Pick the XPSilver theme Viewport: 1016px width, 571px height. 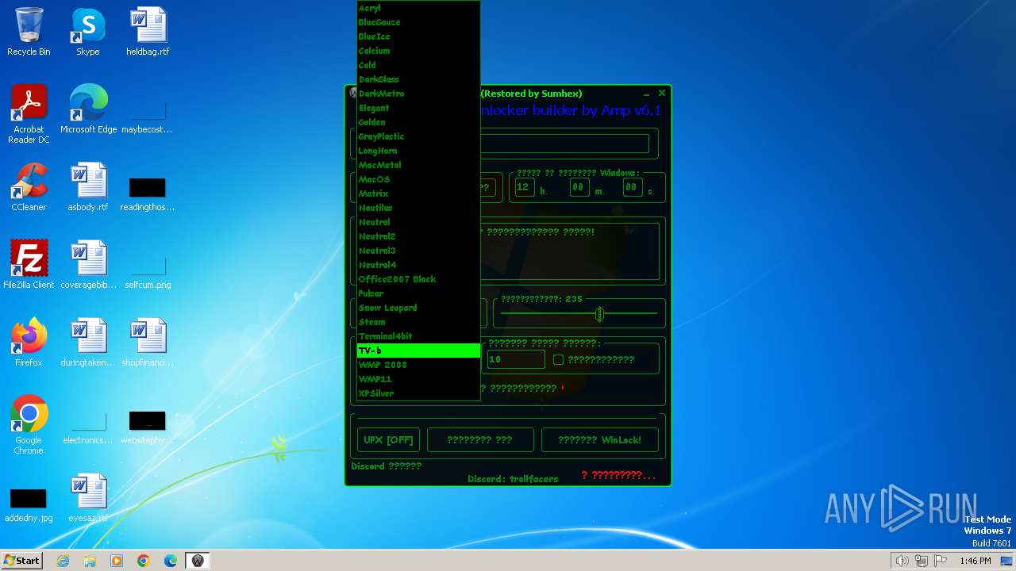point(418,393)
